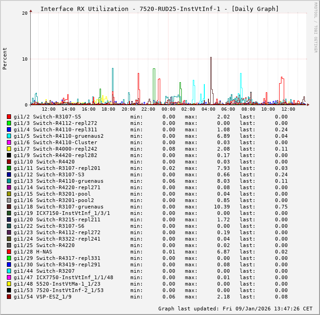Click the 18:00 tick label on time axis
The width and height of the screenshot is (320, 315).
(108, 109)
